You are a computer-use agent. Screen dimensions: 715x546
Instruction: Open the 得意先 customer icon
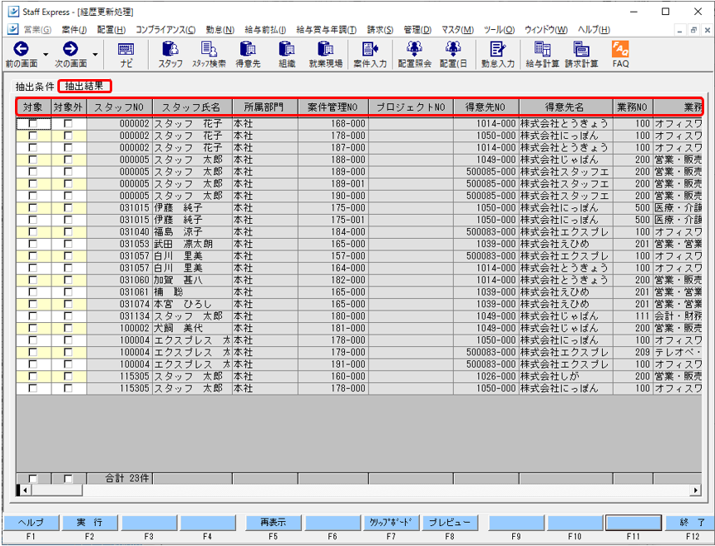(248, 54)
